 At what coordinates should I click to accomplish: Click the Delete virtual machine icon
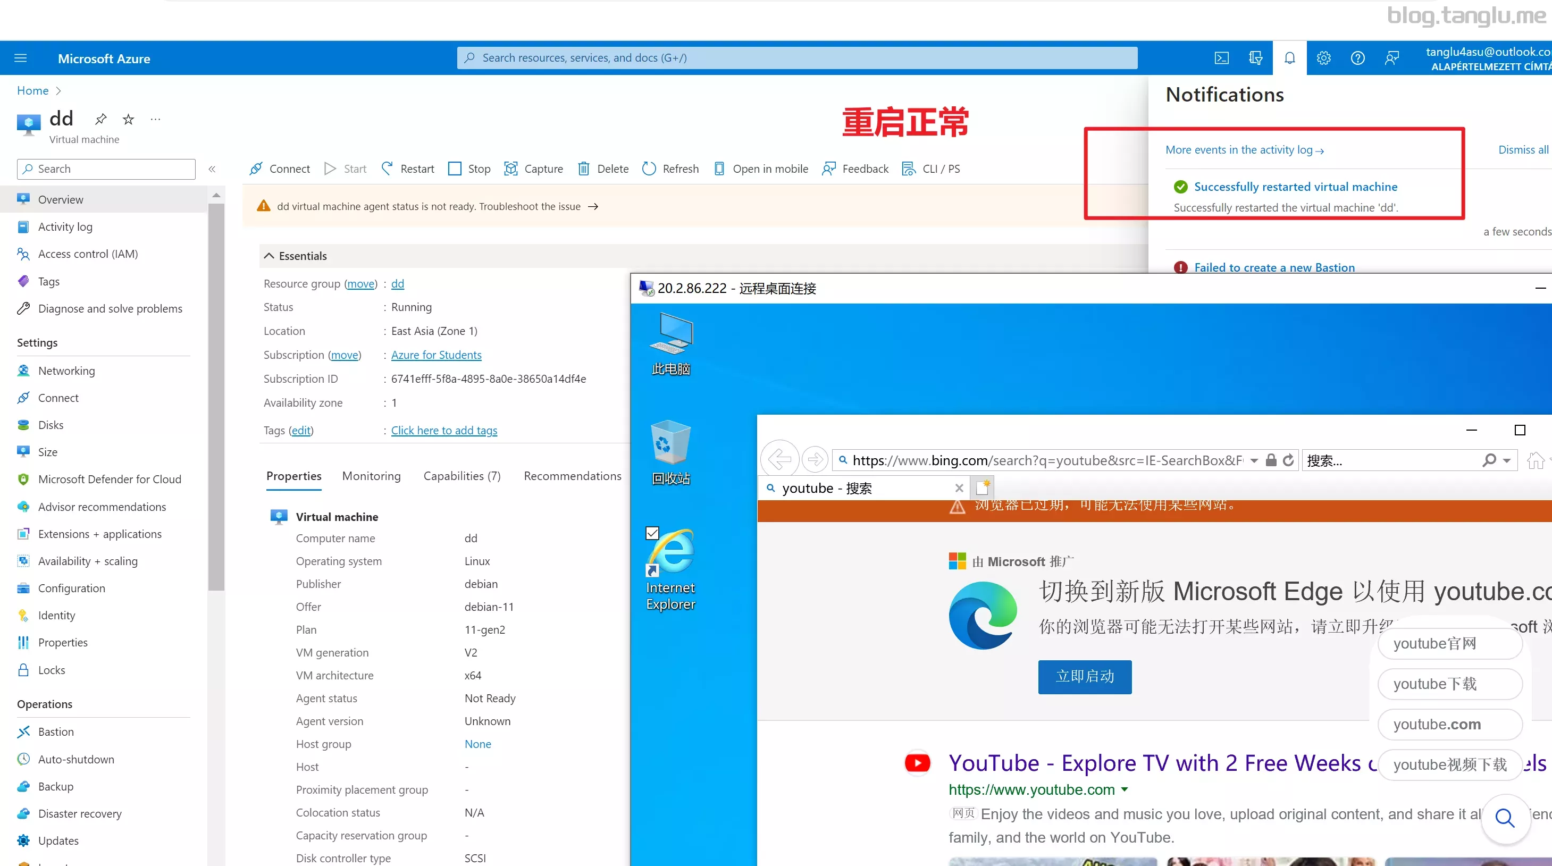click(x=583, y=169)
